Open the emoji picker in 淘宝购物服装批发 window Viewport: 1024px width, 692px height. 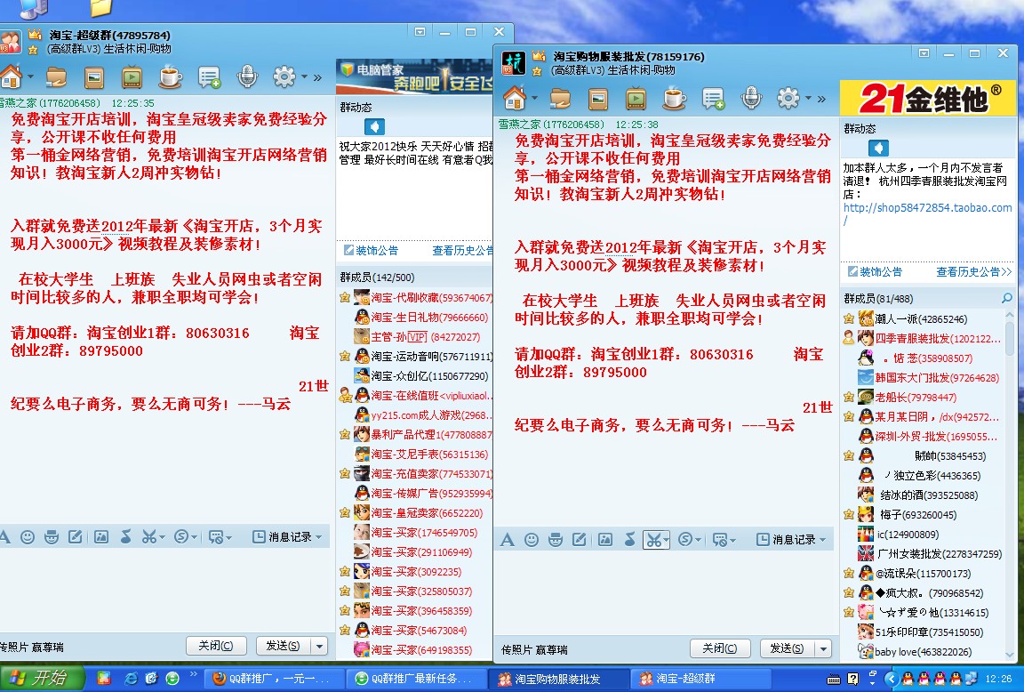click(x=532, y=540)
